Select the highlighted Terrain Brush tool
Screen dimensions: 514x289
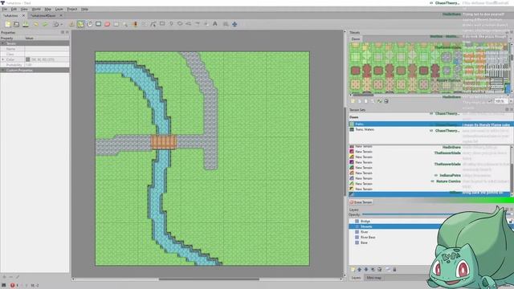click(x=80, y=24)
